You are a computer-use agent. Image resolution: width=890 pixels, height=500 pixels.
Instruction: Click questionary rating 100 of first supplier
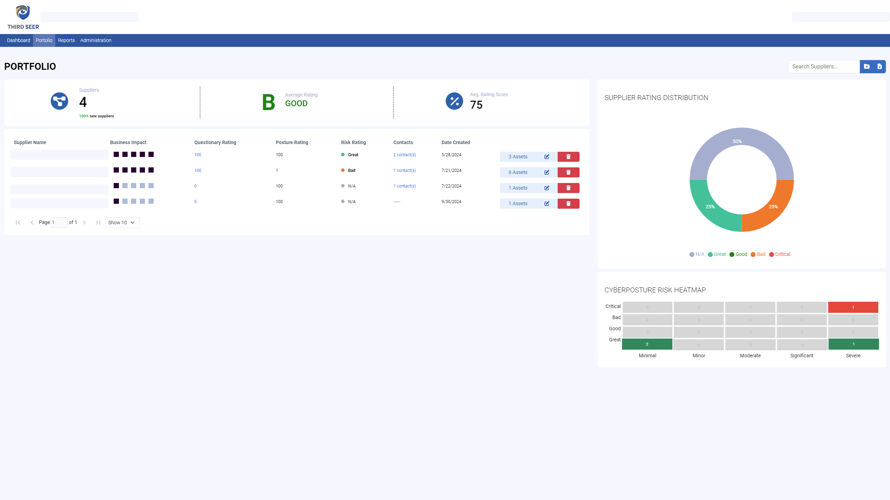(x=198, y=155)
